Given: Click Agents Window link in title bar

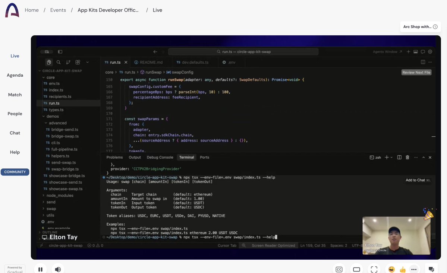Looking at the screenshot, I should click(x=387, y=52).
